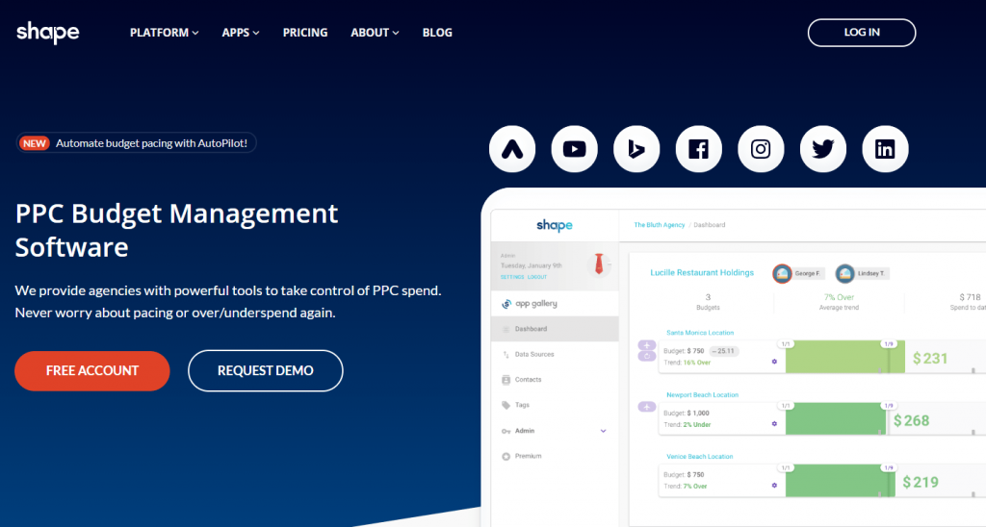Open Data Sources in the sidebar

pyautogui.click(x=554, y=354)
